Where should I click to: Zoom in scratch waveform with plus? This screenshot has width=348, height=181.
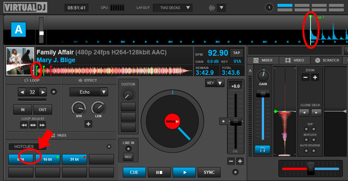tap(315, 77)
